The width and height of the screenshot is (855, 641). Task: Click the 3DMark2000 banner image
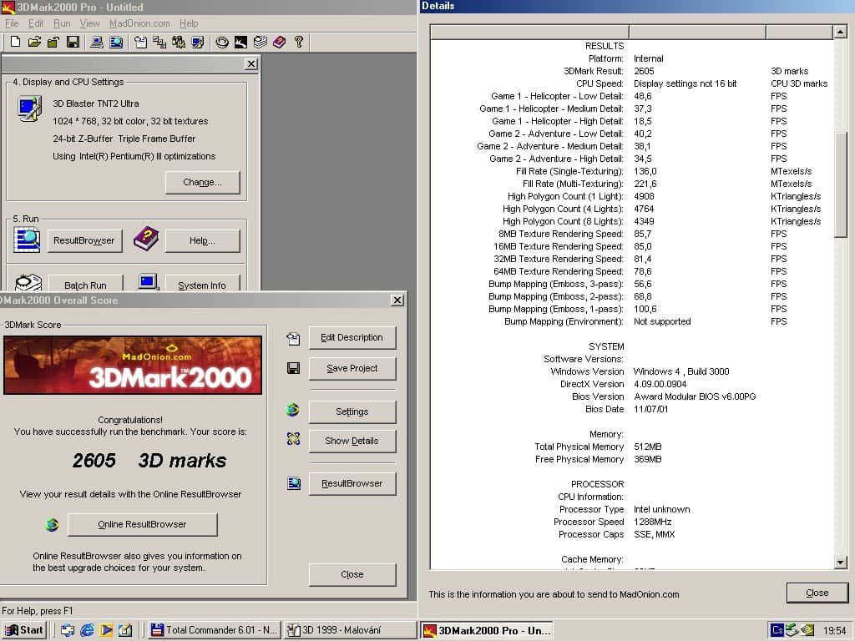(133, 365)
